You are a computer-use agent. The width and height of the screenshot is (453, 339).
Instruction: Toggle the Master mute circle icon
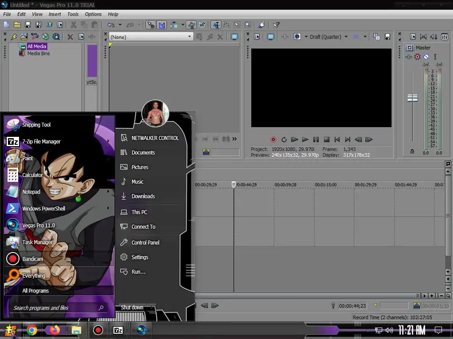(426, 57)
